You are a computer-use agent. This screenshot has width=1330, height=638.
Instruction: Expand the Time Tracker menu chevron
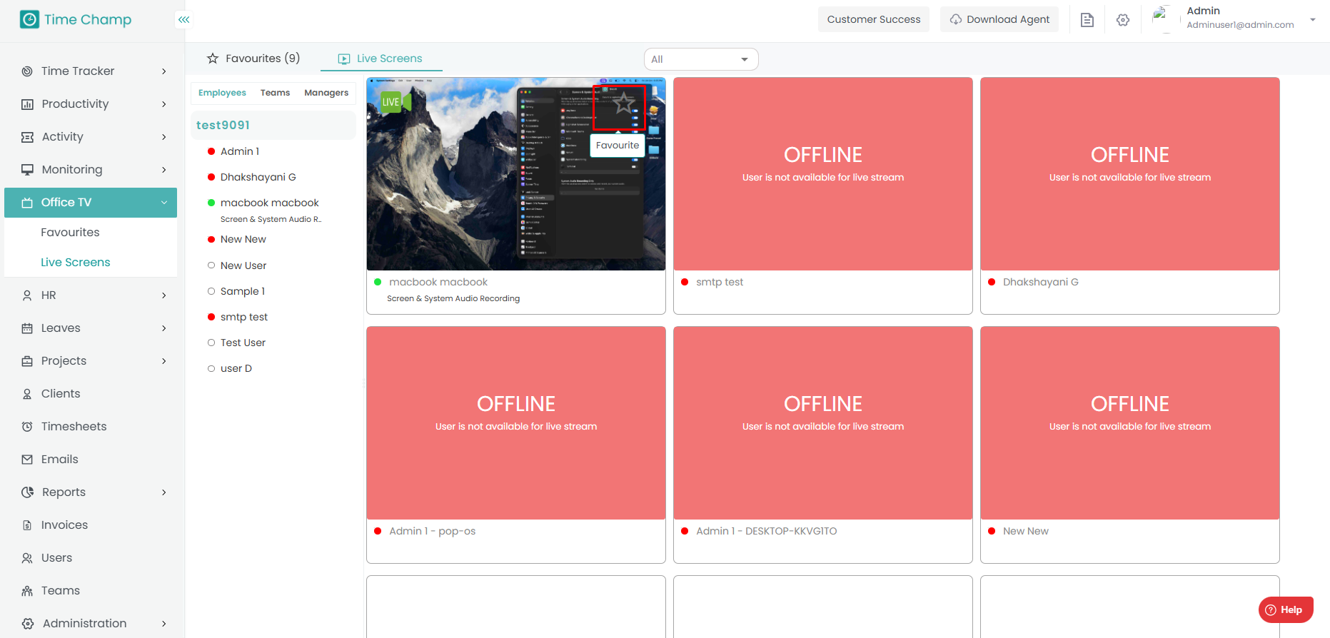click(x=164, y=71)
